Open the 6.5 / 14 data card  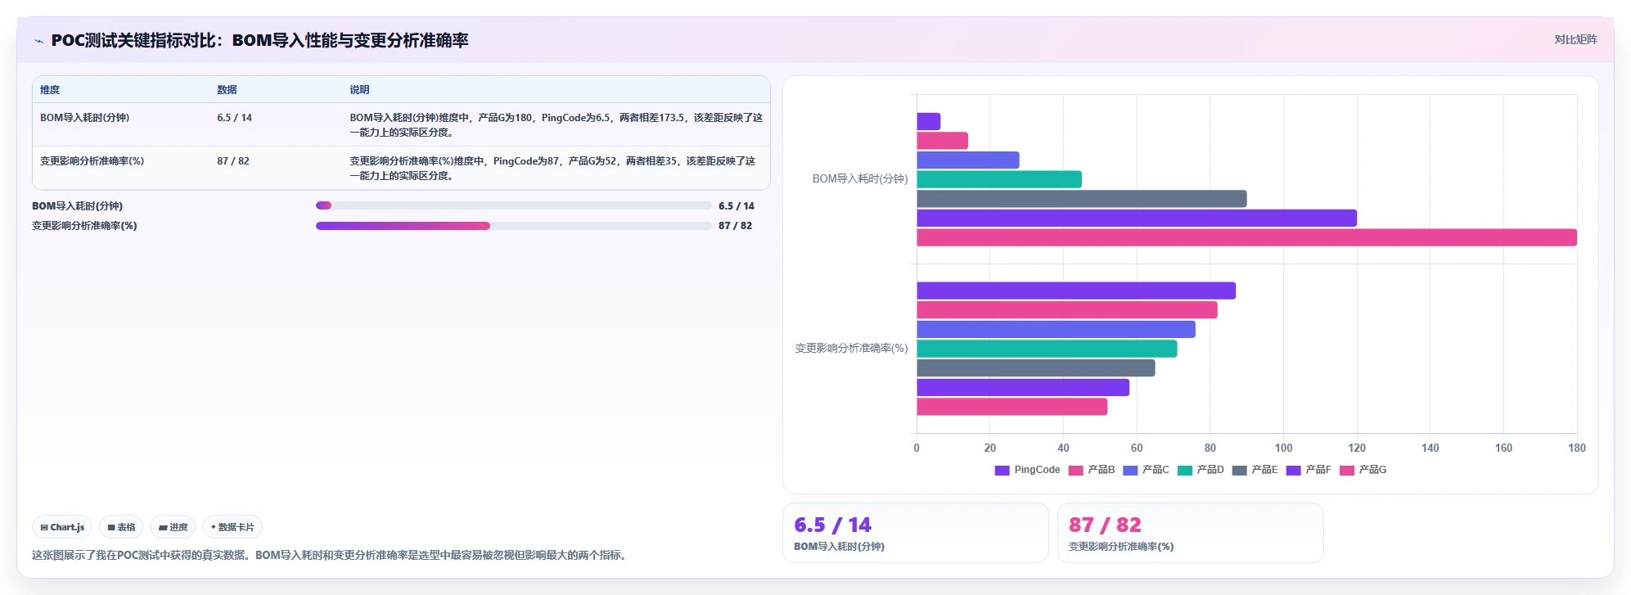915,533
